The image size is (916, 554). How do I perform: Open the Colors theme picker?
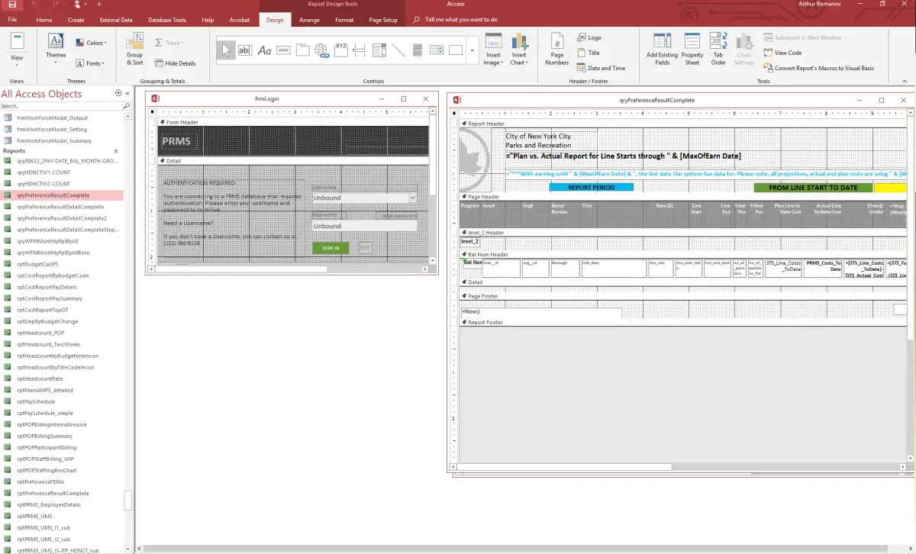(x=92, y=43)
